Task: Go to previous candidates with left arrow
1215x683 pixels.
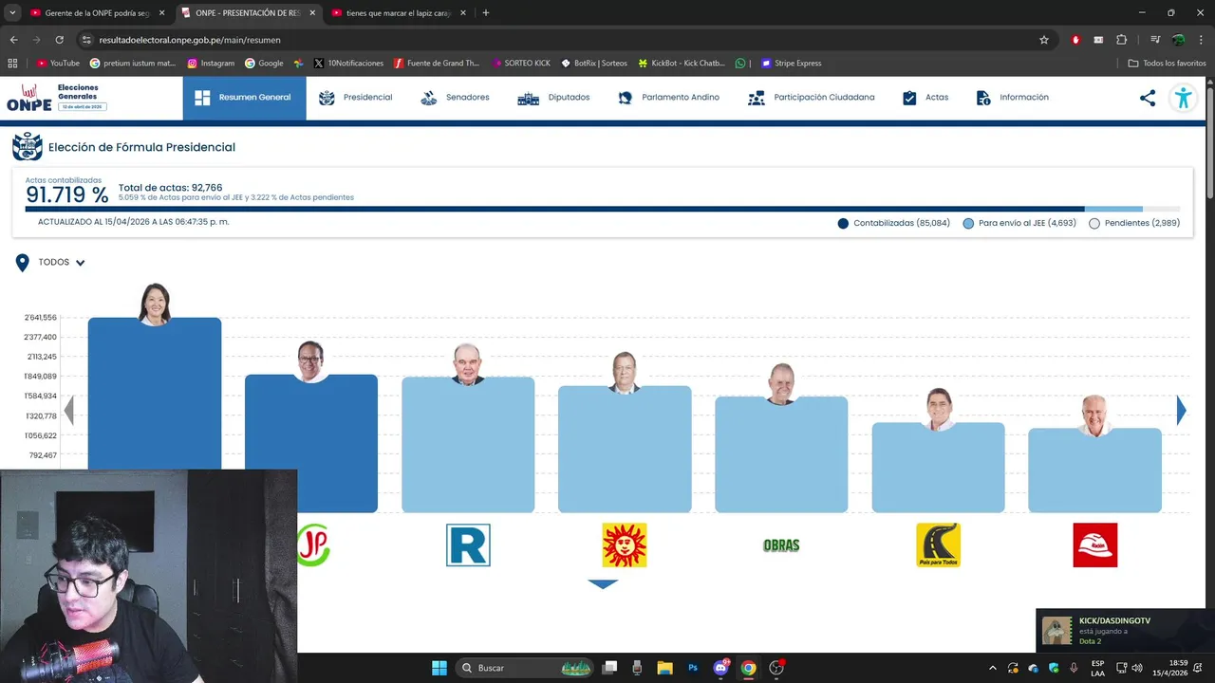Action: coord(68,410)
